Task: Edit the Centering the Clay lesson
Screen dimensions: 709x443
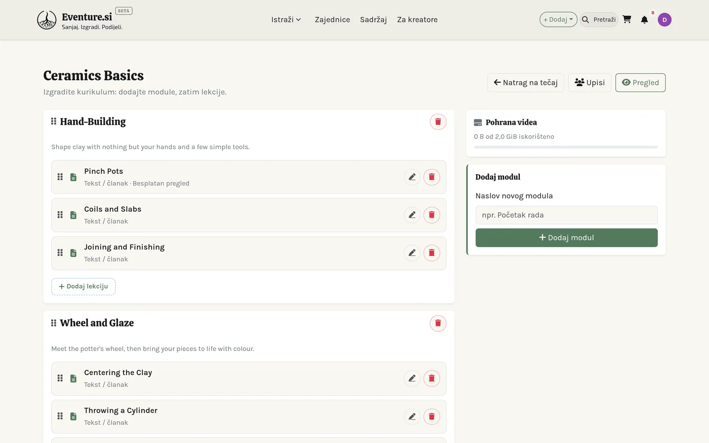Action: pos(412,379)
